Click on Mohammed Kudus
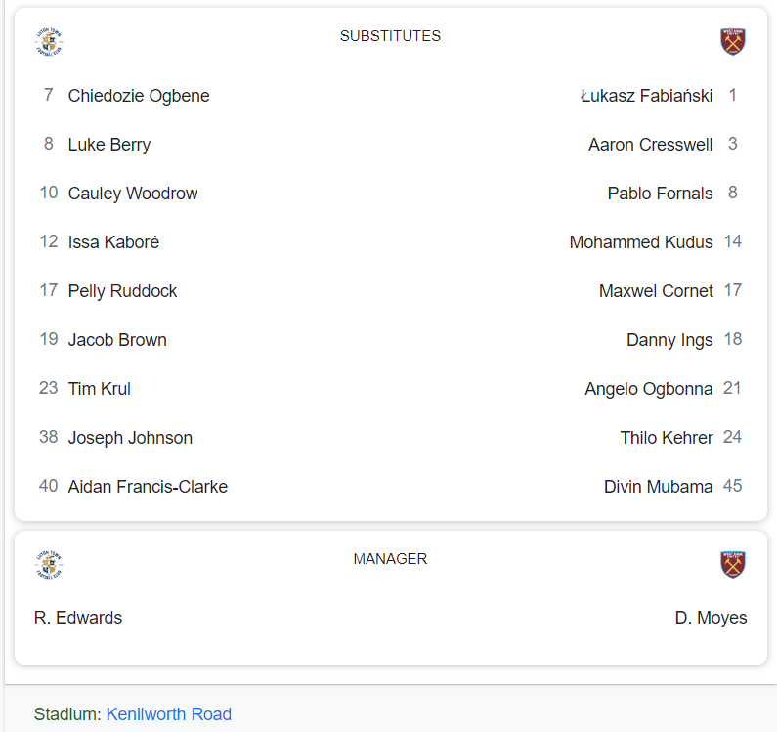The image size is (777, 732). click(641, 241)
